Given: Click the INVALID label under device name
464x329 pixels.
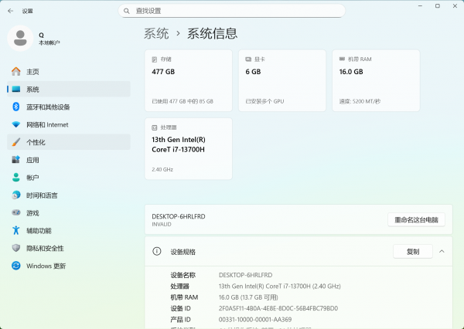Looking at the screenshot, I should 162,225.
